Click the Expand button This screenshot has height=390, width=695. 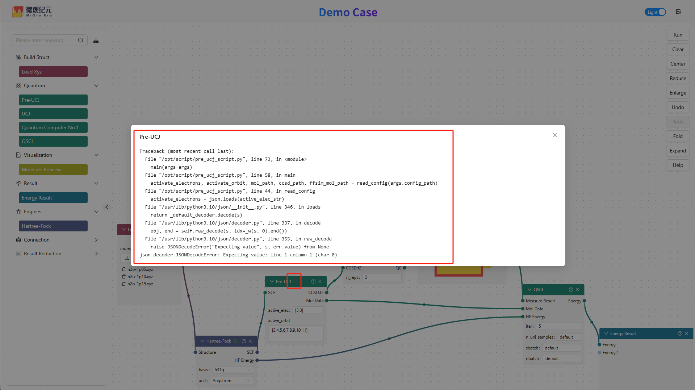tap(678, 151)
